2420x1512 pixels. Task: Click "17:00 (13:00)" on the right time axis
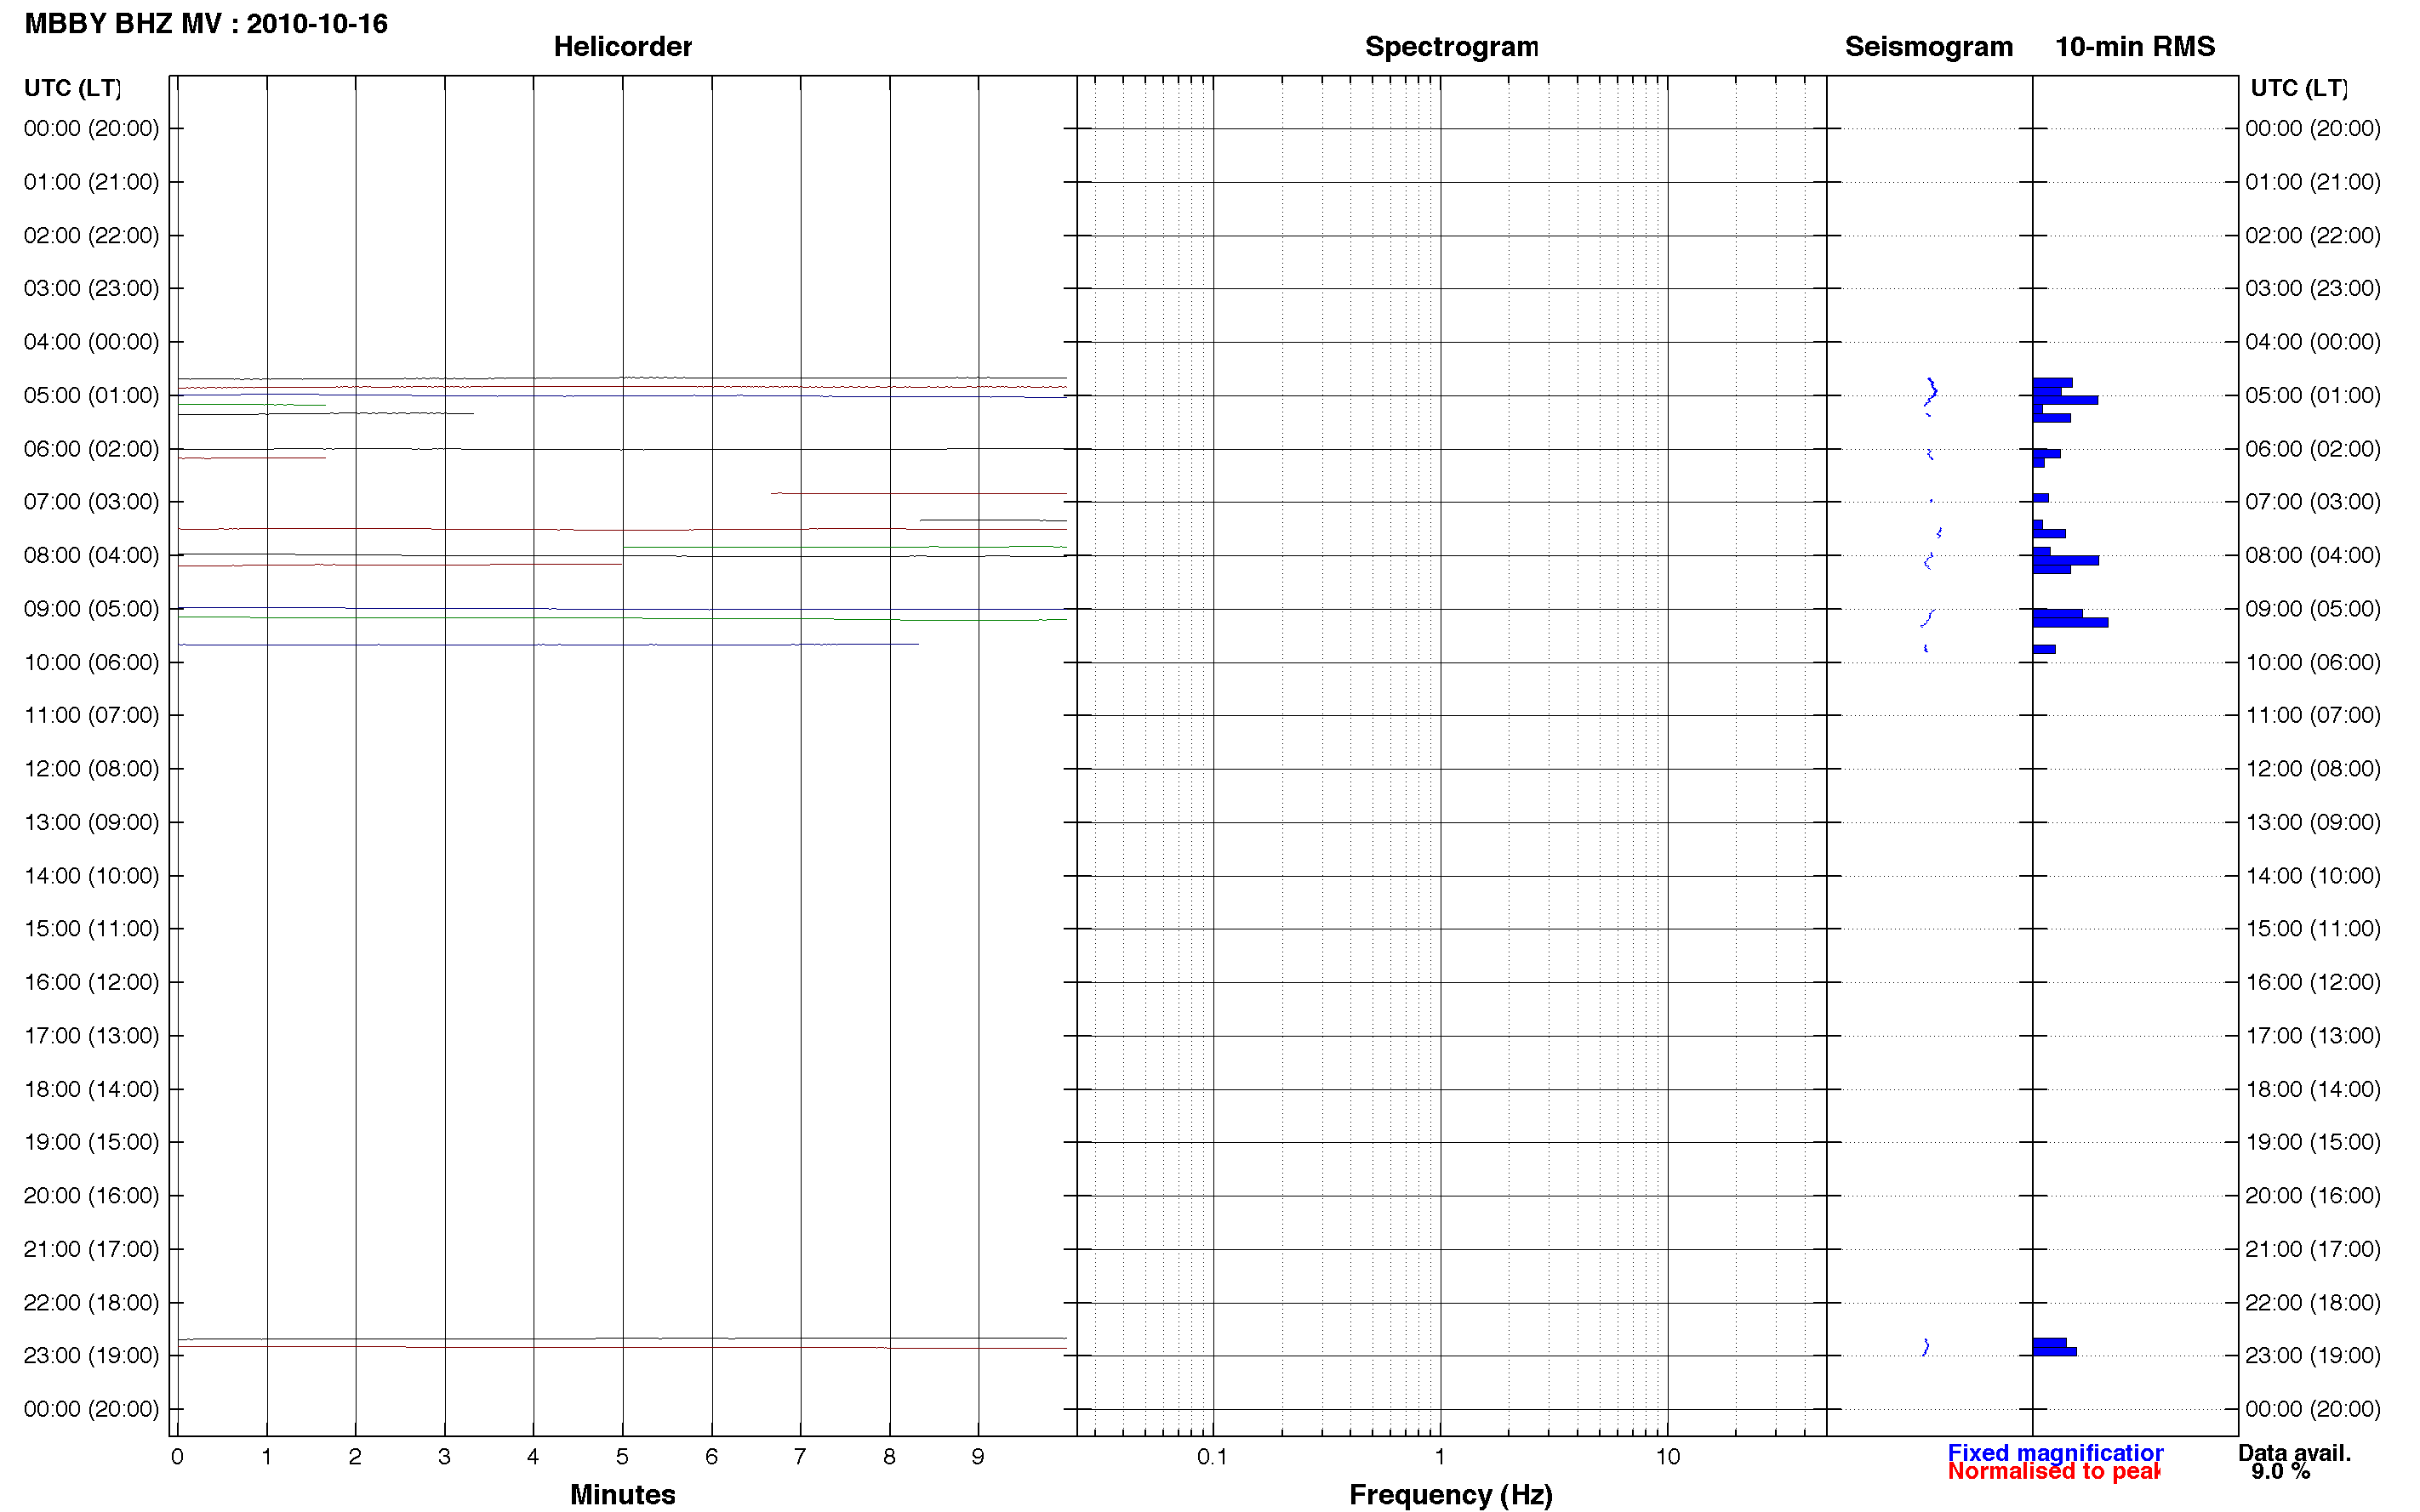[x=2313, y=1036]
